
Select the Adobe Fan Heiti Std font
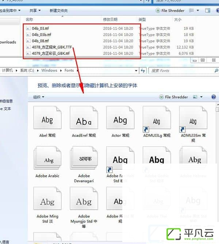coord(120,165)
